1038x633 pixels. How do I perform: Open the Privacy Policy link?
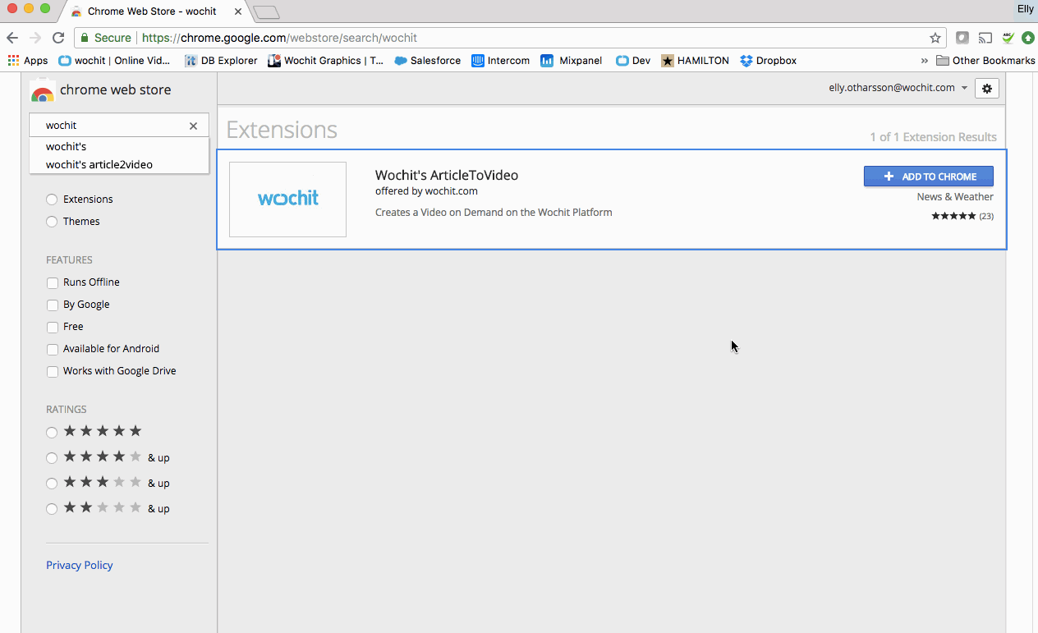click(x=80, y=565)
